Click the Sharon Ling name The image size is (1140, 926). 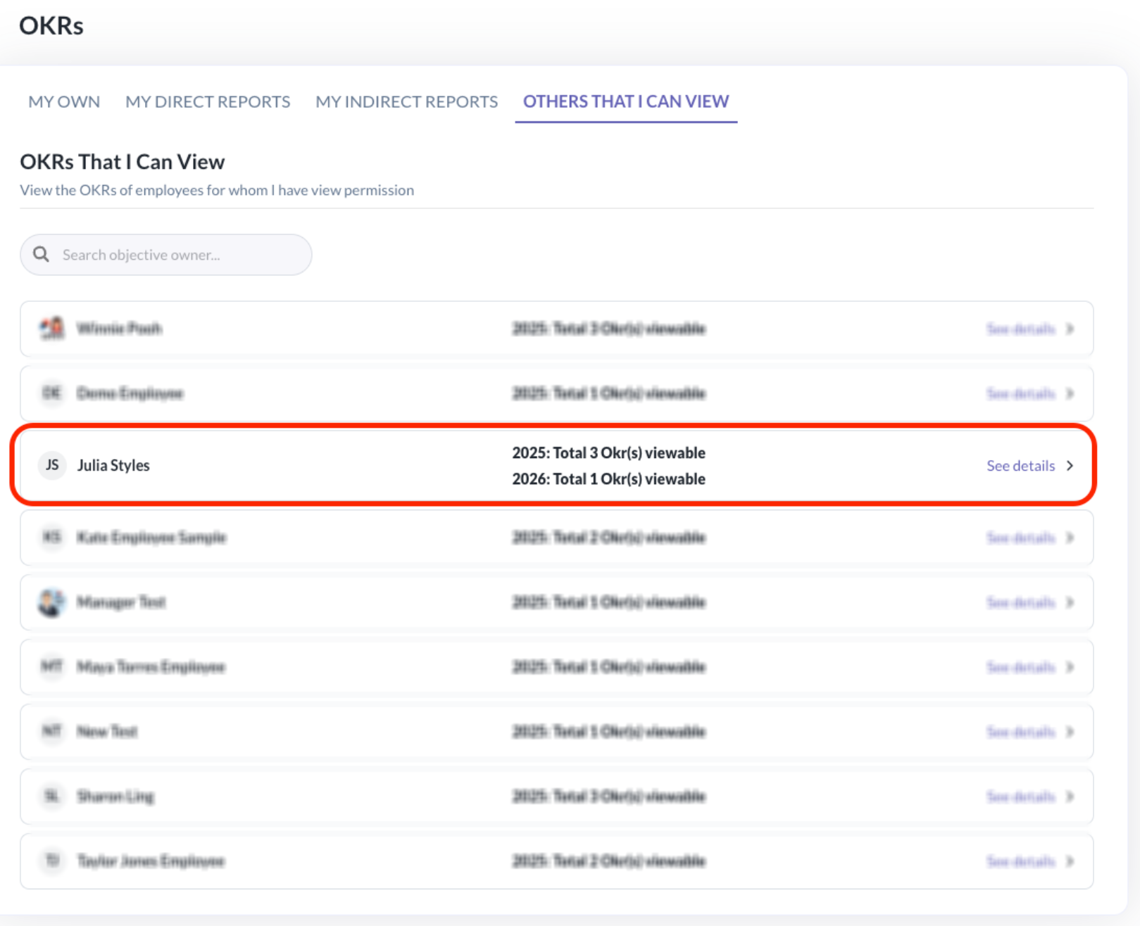click(x=115, y=797)
